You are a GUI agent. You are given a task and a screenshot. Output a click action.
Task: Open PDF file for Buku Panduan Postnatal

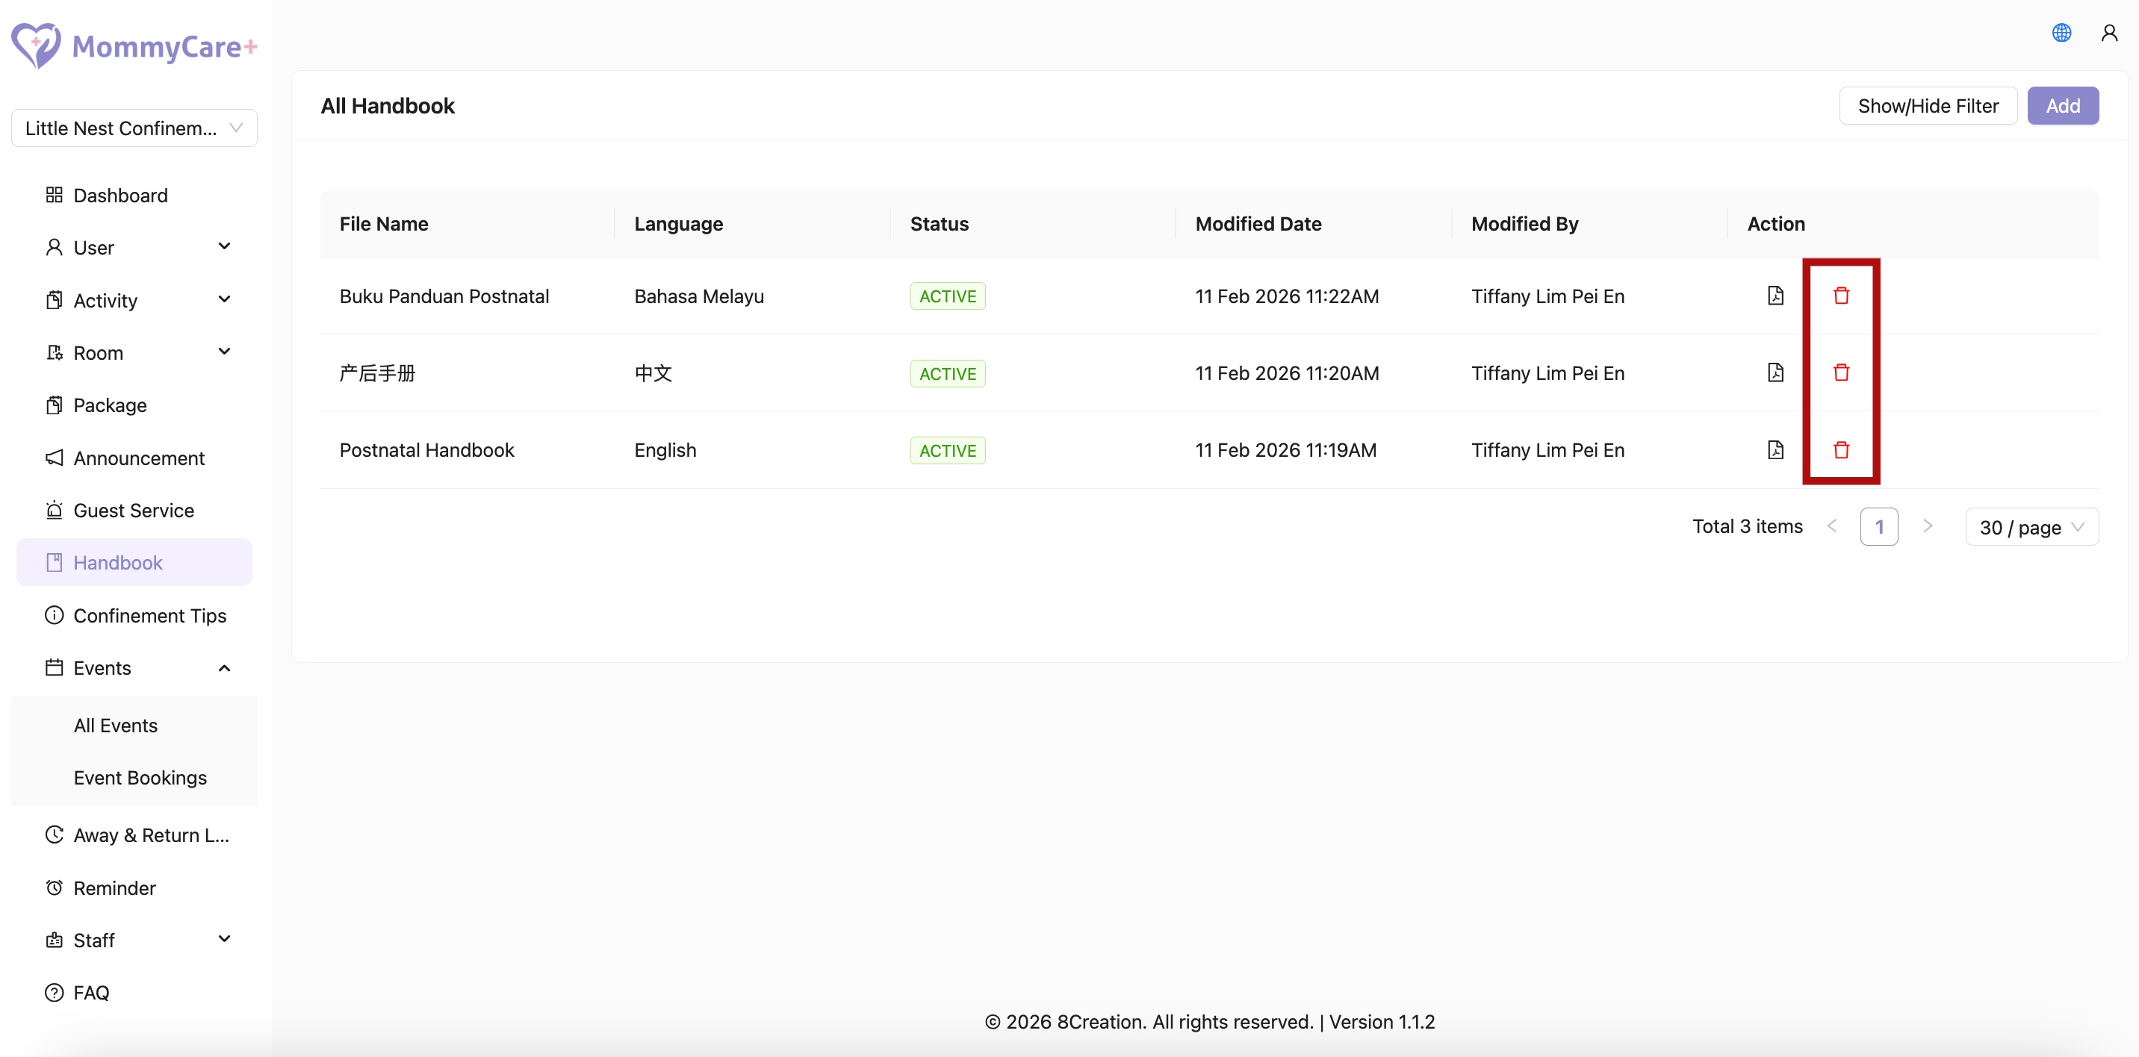click(x=1775, y=296)
